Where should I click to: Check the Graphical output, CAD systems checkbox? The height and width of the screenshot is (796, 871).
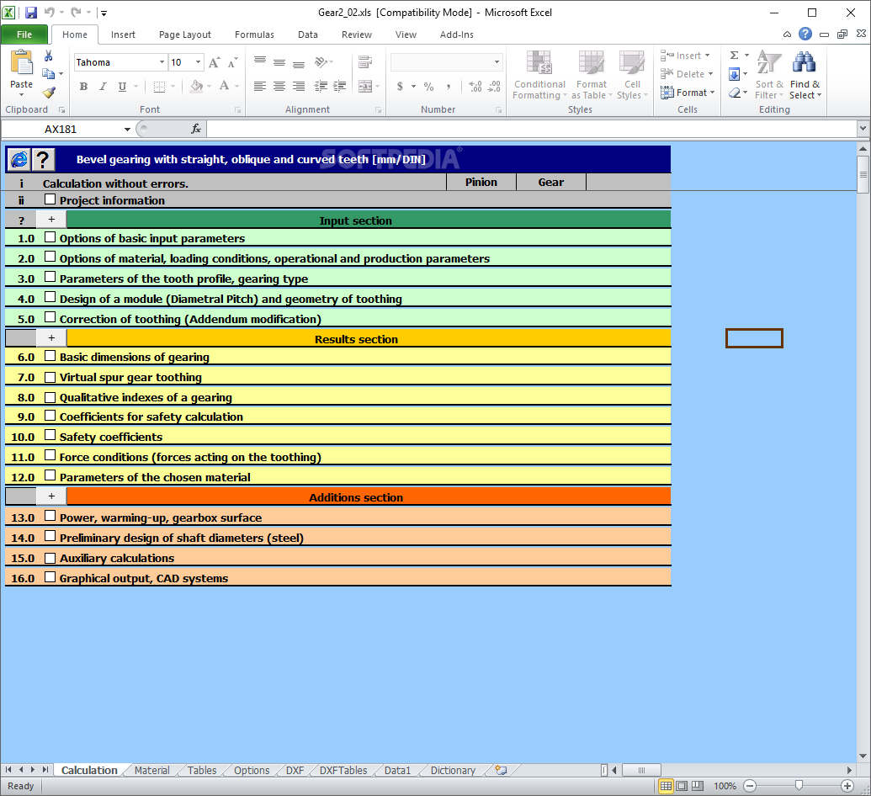point(50,576)
